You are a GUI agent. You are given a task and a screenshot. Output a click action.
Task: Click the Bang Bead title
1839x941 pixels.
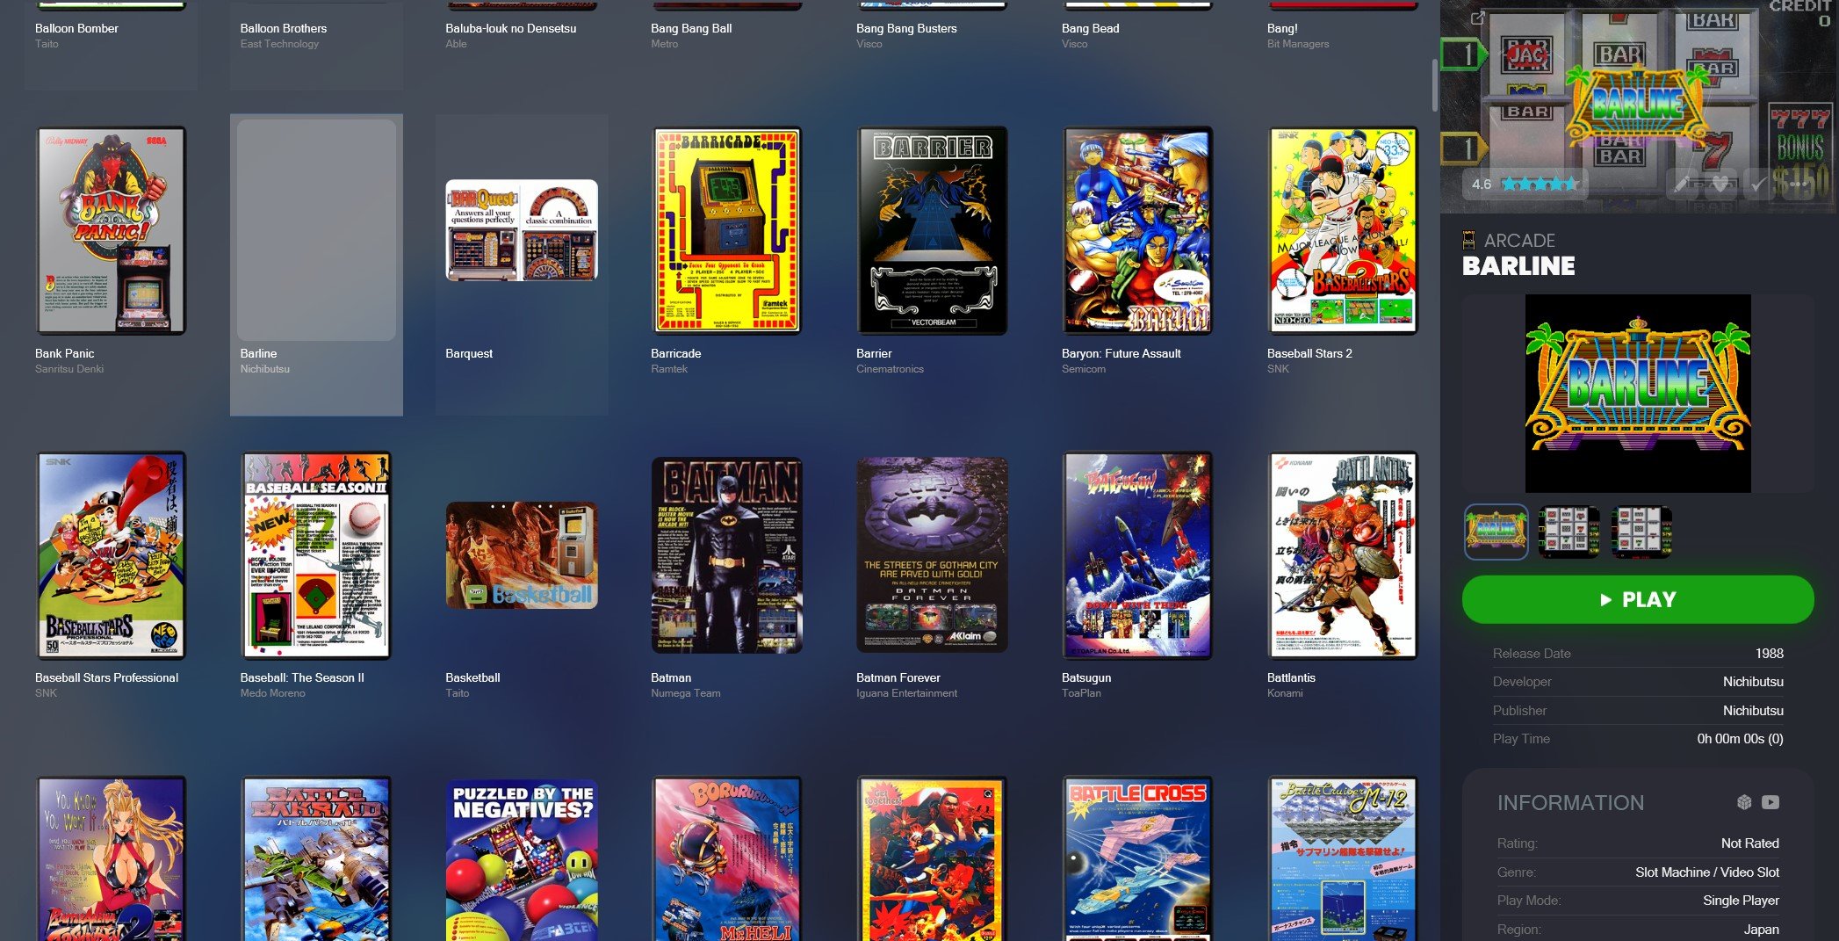[x=1091, y=28]
